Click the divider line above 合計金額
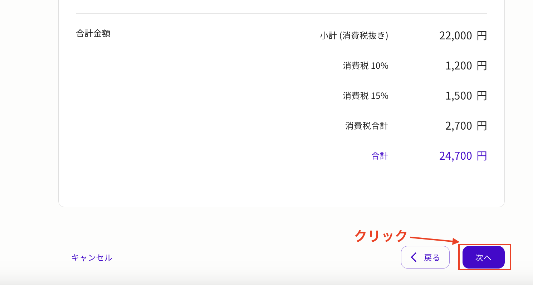Viewport: 533px width, 285px height. point(281,13)
